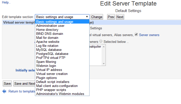Save the template settings

(7, 83)
